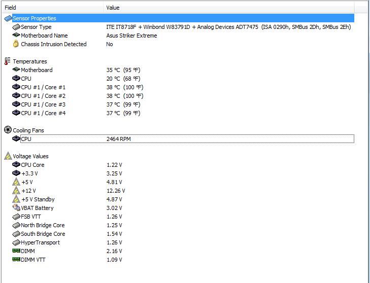Select the Motherboard Name field label
370x283 pixels.
(x=44, y=36)
